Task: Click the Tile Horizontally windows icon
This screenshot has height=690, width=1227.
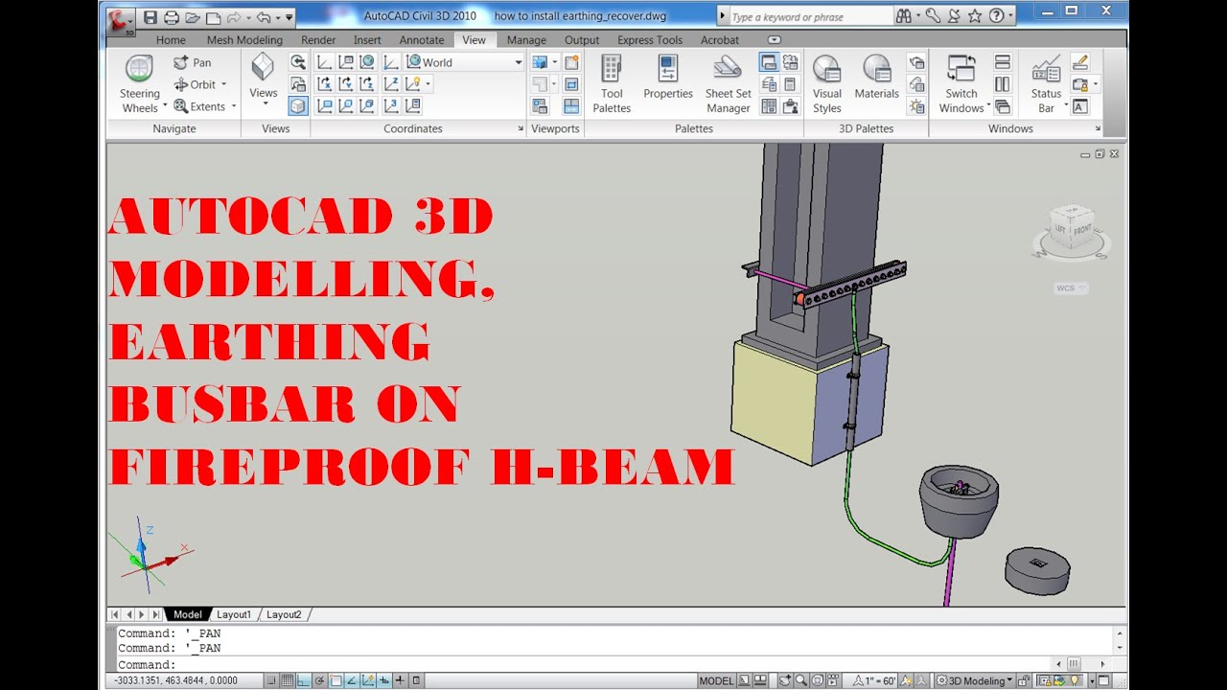Action: (x=1003, y=62)
